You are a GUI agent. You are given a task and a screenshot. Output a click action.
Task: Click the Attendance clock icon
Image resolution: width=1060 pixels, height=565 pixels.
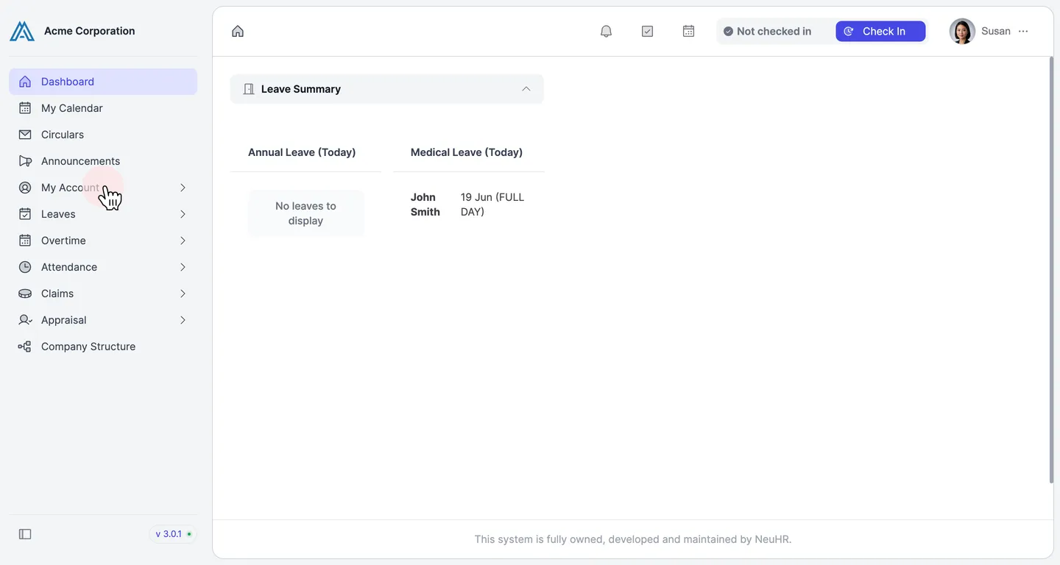click(x=25, y=267)
